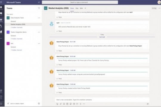
Task: Click the purple Teams integration demo avatar
Action: point(8,32)
